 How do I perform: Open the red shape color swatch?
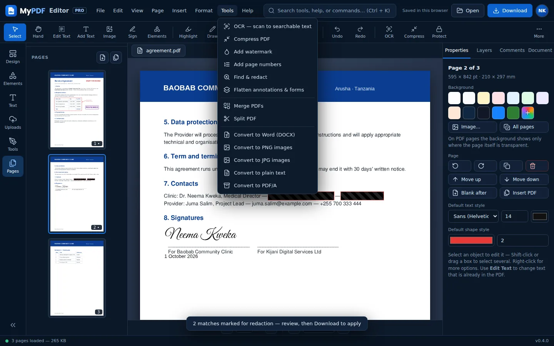[x=471, y=240]
